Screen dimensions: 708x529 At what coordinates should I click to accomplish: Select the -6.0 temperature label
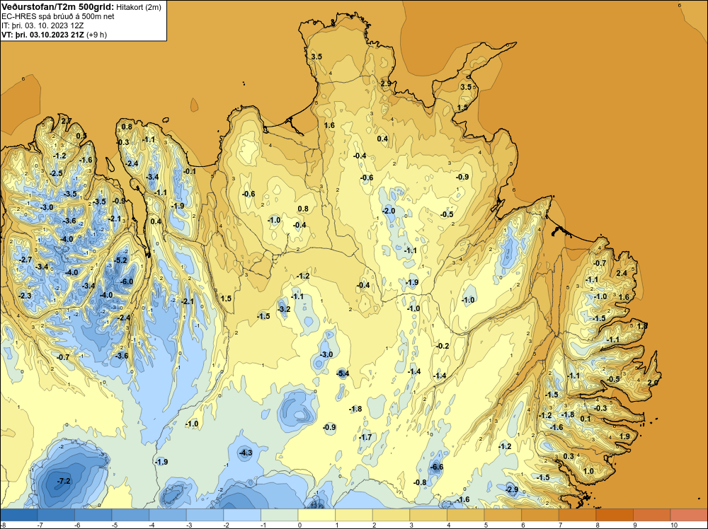coord(127,282)
